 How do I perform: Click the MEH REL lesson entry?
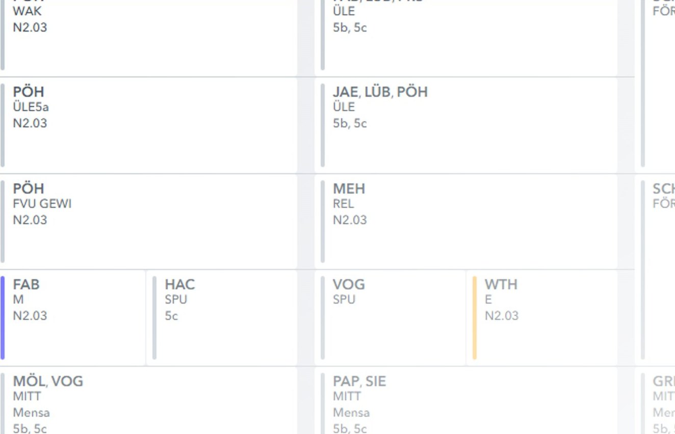coord(466,222)
